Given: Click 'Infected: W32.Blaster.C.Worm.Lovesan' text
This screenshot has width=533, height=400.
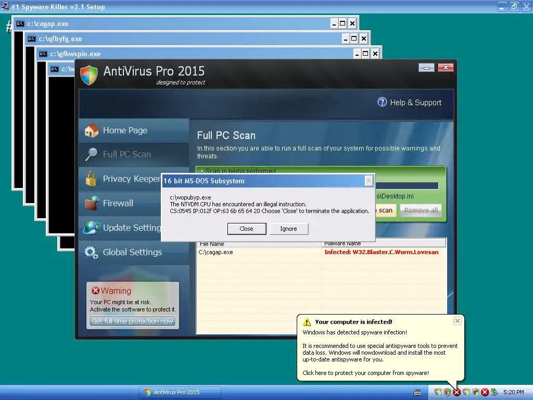Looking at the screenshot, I should click(x=382, y=253).
